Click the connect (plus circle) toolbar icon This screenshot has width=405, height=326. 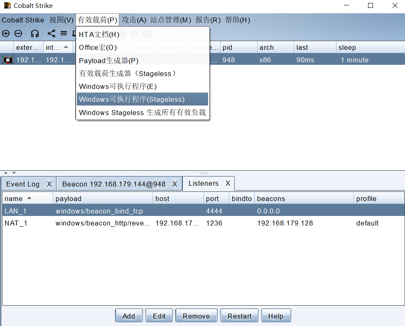pyautogui.click(x=6, y=33)
